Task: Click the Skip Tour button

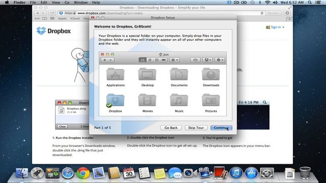Action: [x=196, y=128]
